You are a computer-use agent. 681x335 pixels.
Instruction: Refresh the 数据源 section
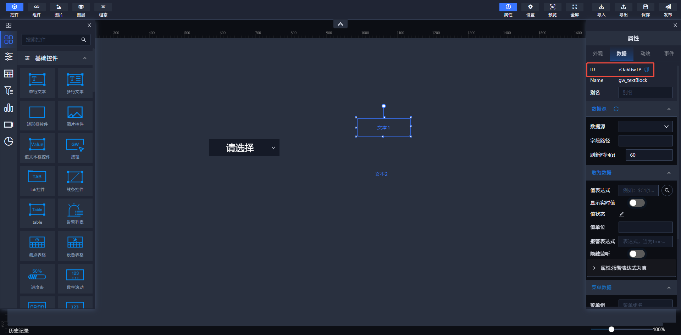pos(616,109)
